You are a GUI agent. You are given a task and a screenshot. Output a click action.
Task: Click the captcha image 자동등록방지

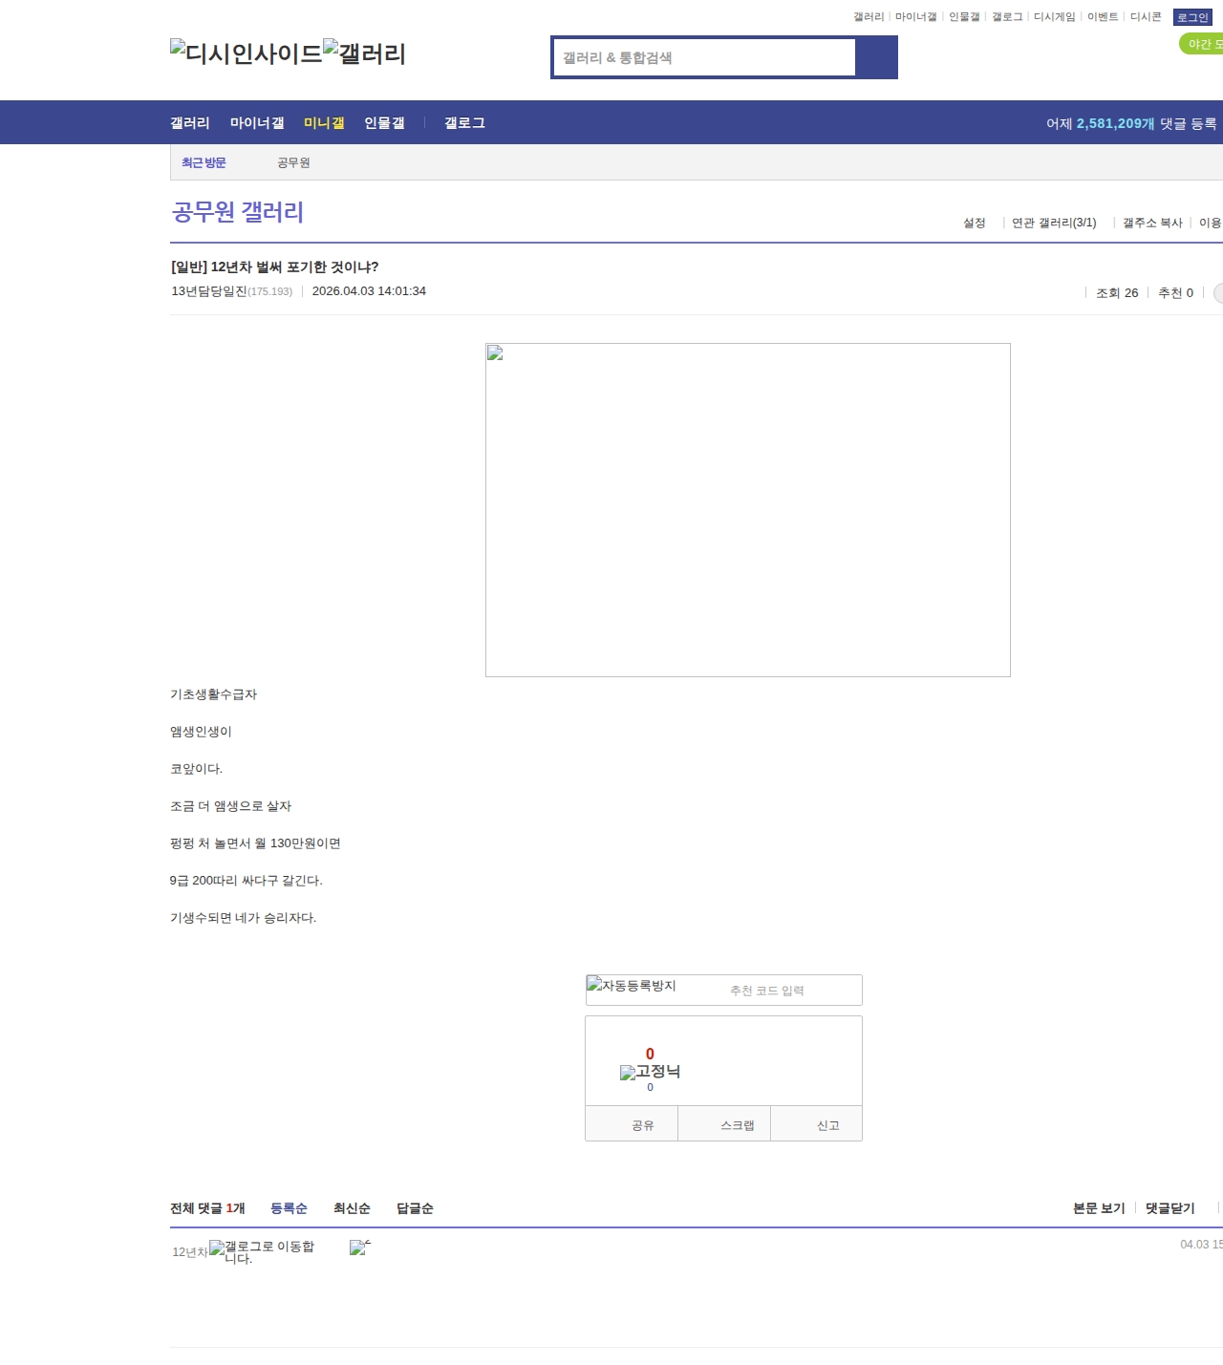631,986
